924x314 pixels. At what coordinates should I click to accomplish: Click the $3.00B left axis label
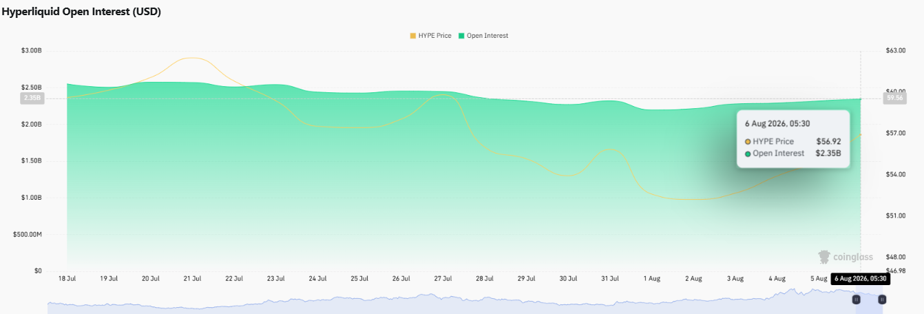31,51
